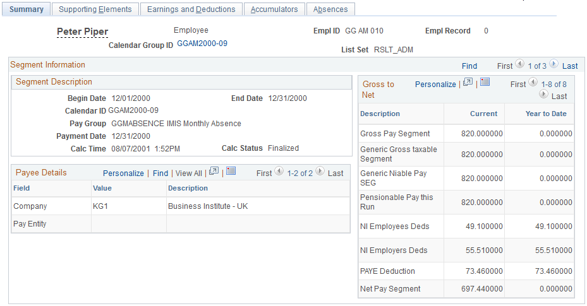Sort by Year to Date column header

546,114
